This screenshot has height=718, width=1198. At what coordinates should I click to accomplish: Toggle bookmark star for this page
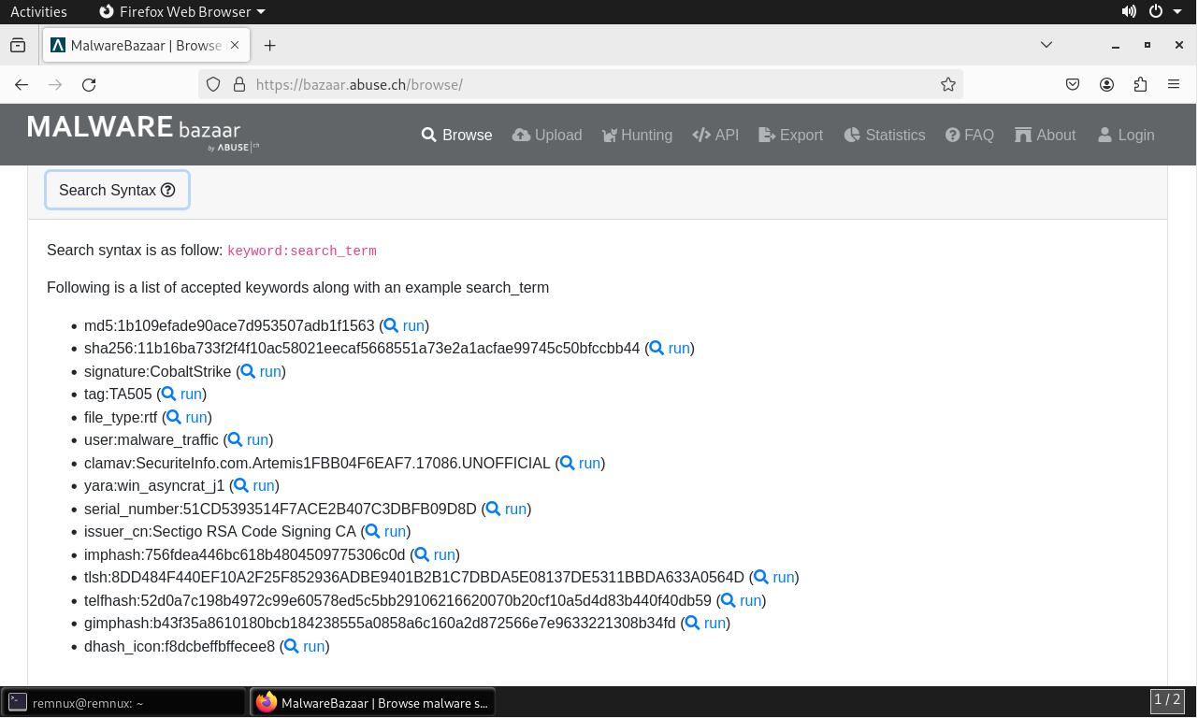coord(947,84)
